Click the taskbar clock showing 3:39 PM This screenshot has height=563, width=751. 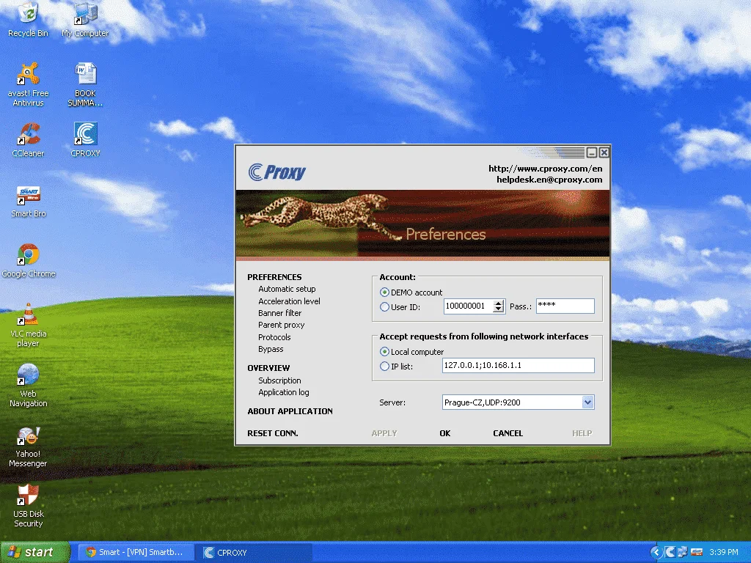coord(724,552)
